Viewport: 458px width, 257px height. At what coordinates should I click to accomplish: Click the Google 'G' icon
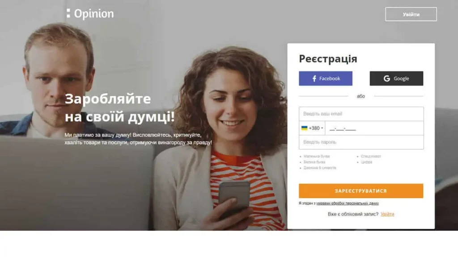(387, 79)
